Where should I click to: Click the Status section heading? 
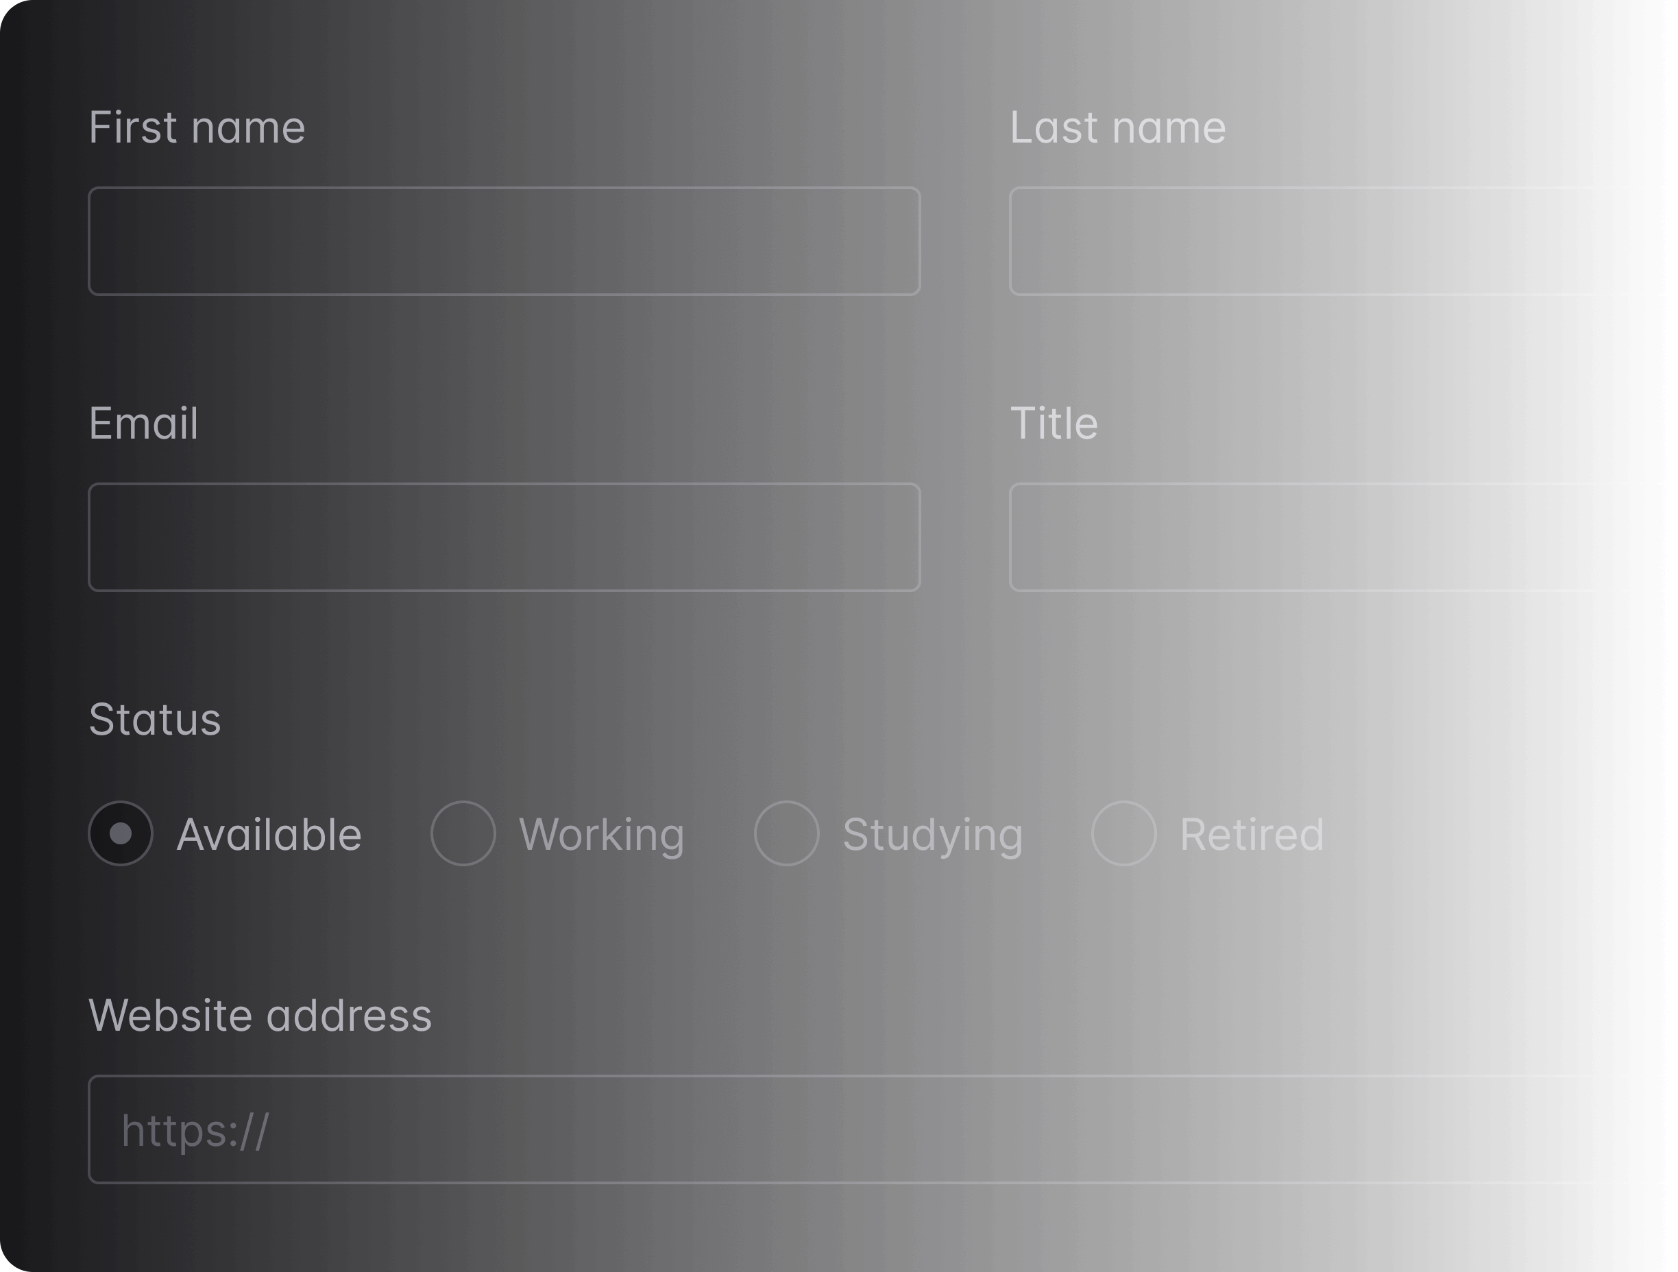(x=156, y=719)
